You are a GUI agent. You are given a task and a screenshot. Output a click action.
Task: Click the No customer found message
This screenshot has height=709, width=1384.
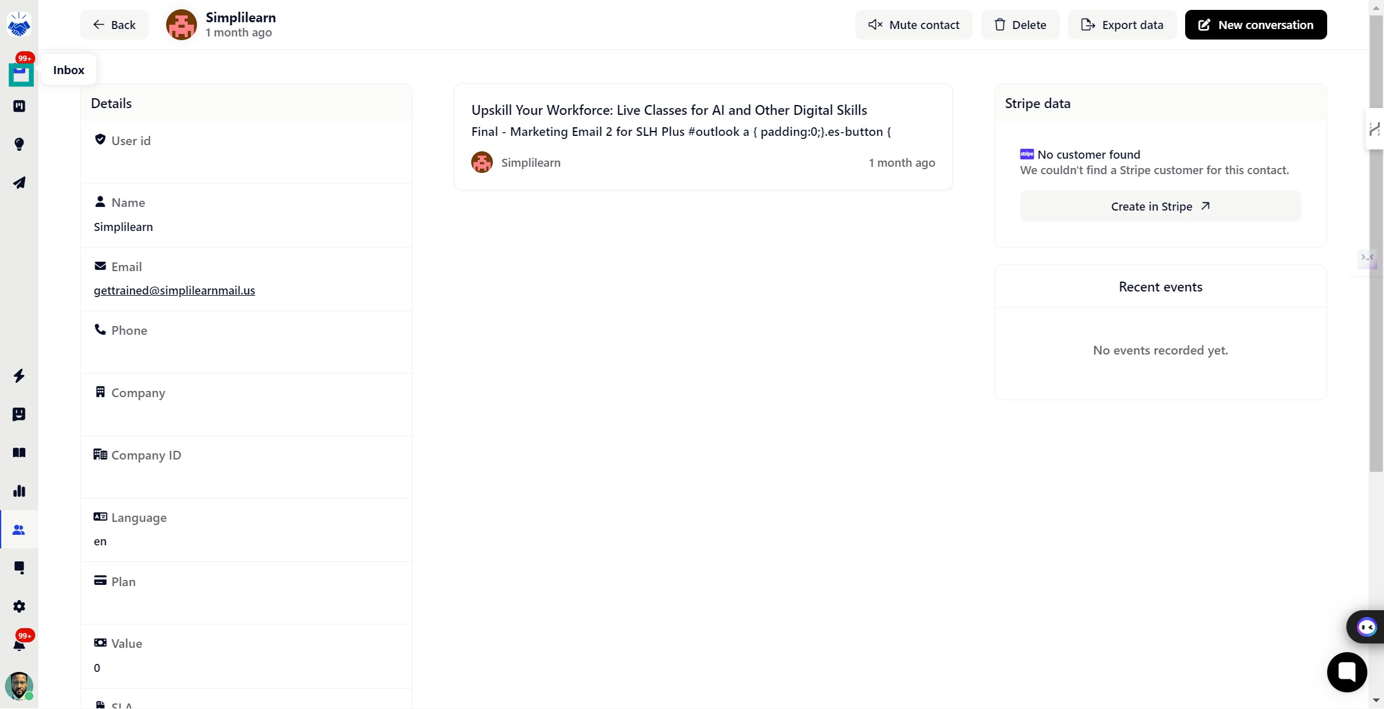(x=1089, y=154)
